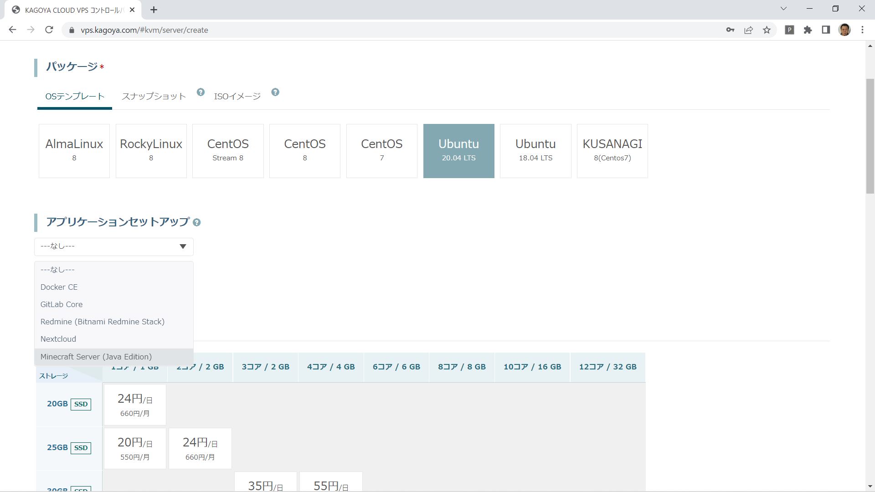Open the ISOイメージ tab
This screenshot has width=875, height=492.
[x=237, y=96]
